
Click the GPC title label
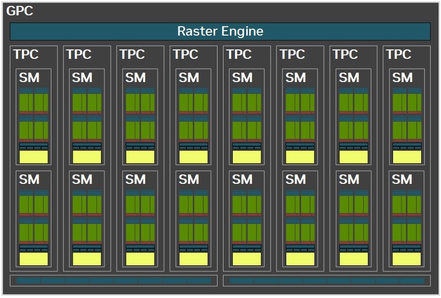tap(20, 11)
